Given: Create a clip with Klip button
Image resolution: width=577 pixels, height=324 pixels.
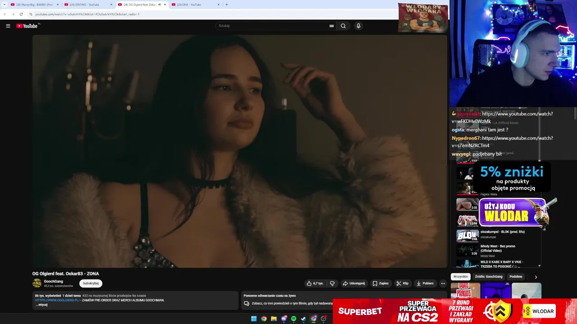Looking at the screenshot, I should pos(402,283).
